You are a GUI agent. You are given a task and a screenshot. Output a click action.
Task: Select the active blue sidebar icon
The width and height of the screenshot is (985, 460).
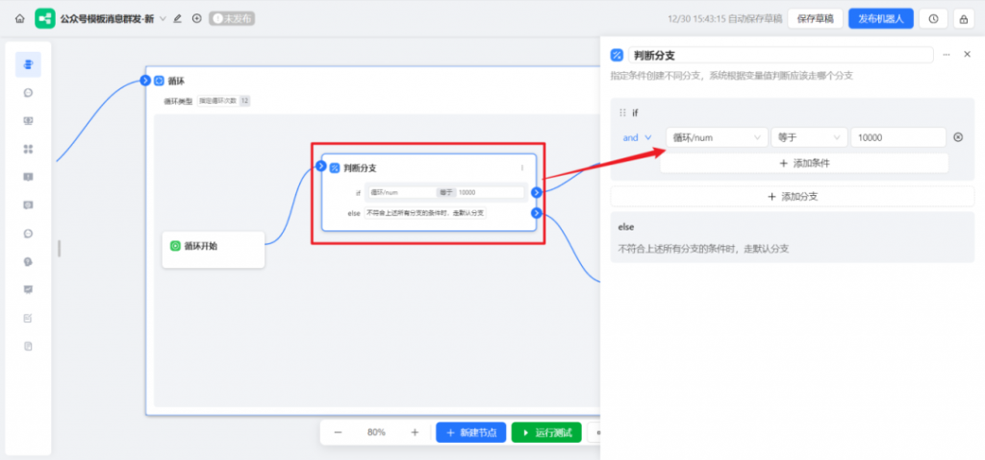click(28, 64)
